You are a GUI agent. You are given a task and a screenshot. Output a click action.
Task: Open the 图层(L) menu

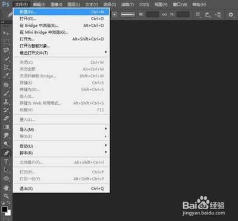74,4
